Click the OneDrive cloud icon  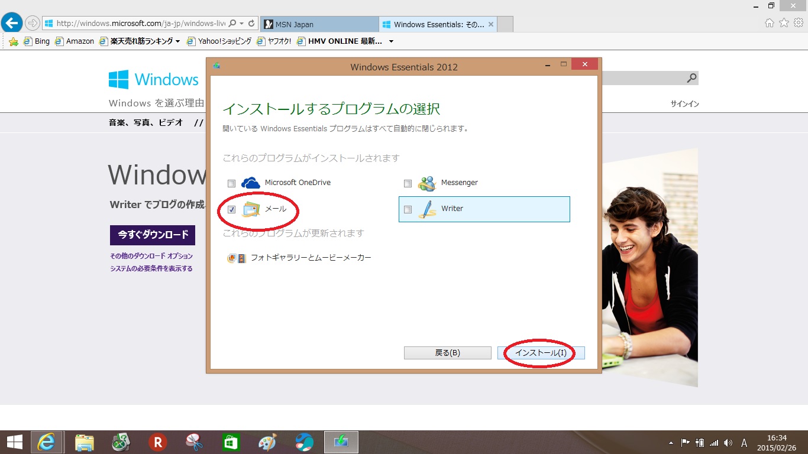point(251,183)
